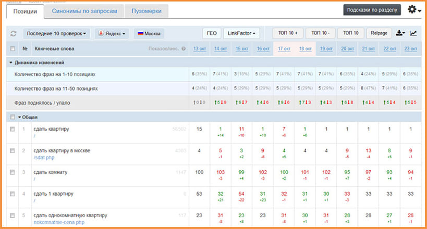427x229 pixels.
Task: Open the Синонимы по запросам tab
Action: coord(84,11)
